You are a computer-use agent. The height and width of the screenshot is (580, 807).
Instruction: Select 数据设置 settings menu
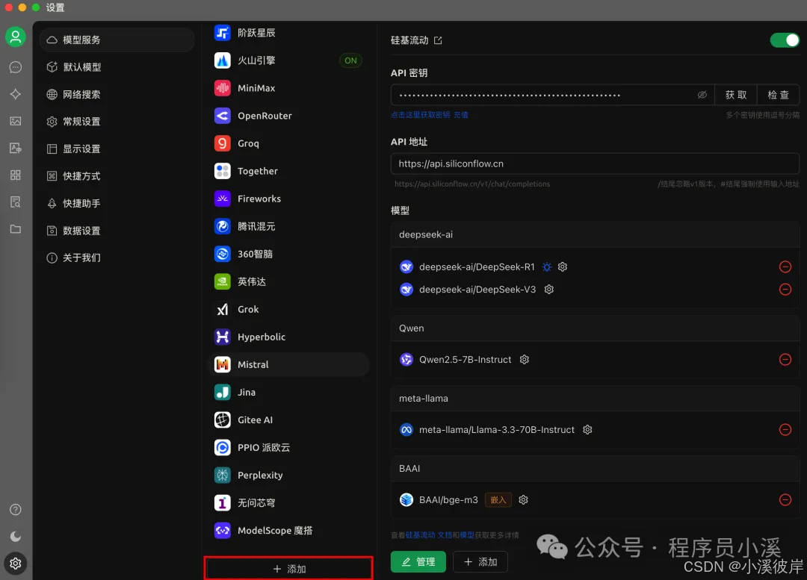pos(117,231)
